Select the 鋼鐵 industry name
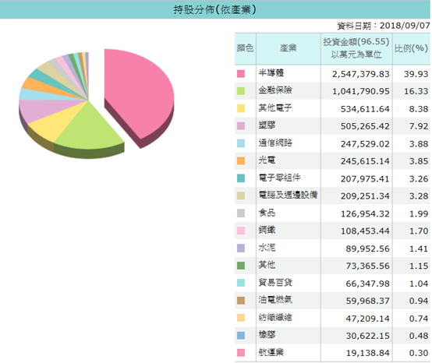This screenshot has height=363, width=432. pos(267,230)
